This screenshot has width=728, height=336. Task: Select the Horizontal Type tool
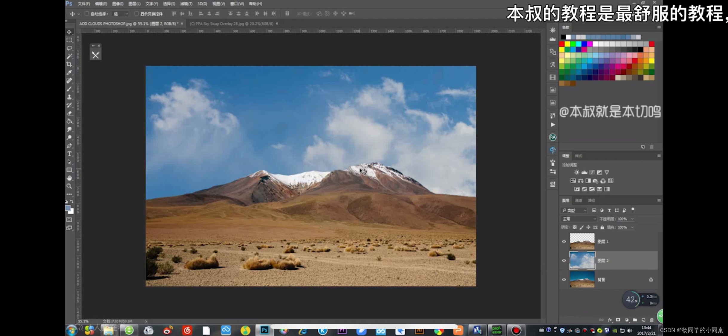69,154
